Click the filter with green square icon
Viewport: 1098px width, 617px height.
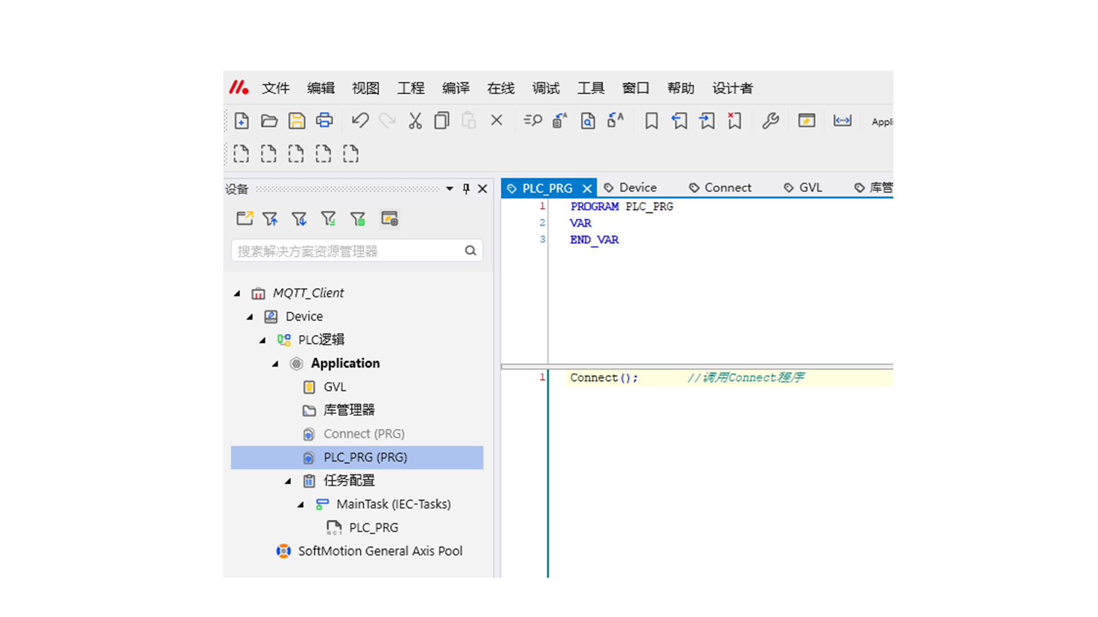[x=358, y=218]
